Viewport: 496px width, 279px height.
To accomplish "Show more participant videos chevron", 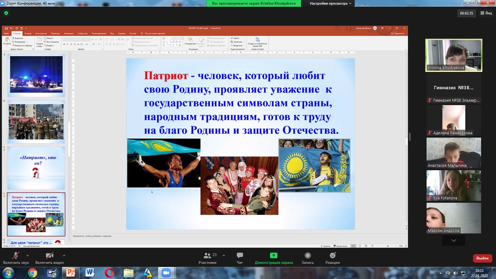I will 454,241.
